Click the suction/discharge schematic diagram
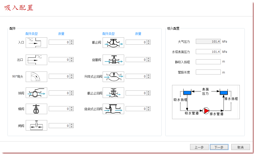This screenshot has width=254, height=154. click(206, 102)
